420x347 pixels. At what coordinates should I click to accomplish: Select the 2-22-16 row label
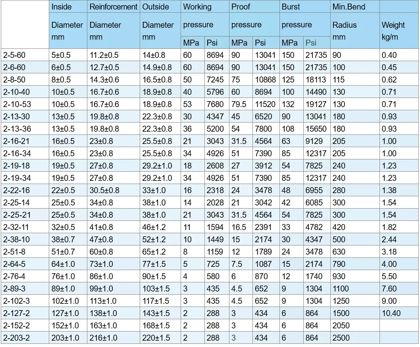16,190
